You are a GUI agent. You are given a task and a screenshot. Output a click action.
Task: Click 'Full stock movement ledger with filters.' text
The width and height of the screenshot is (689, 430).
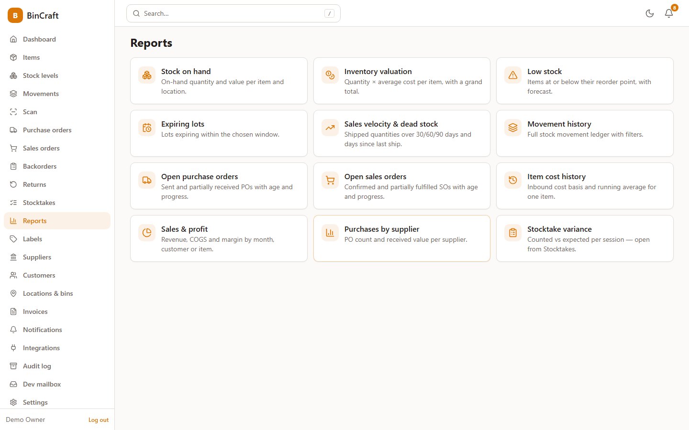pyautogui.click(x=585, y=135)
